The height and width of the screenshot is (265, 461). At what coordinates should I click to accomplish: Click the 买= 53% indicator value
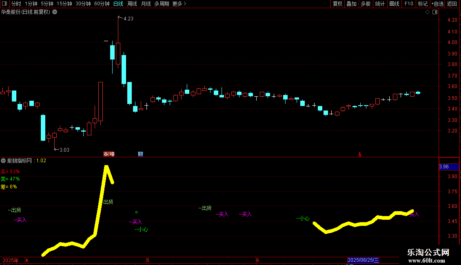point(10,172)
